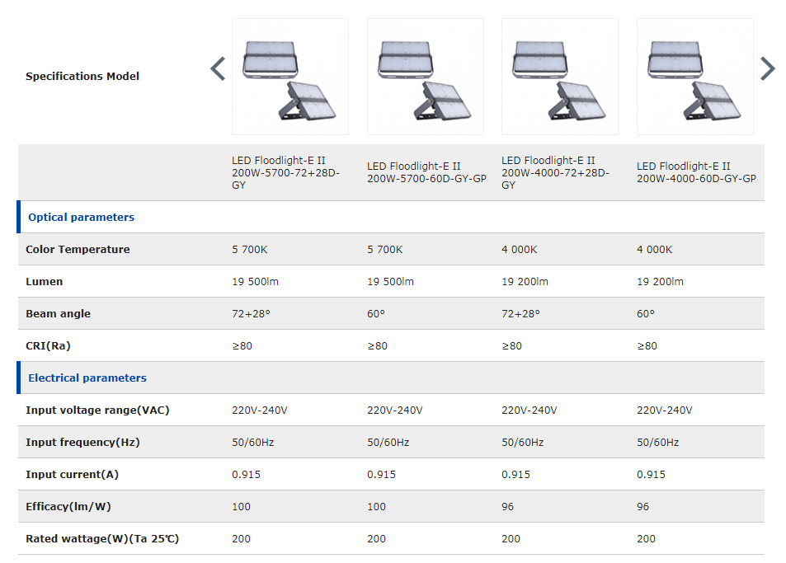Open the 200W-4000-72+28D-GY floodlight image
This screenshot has height=563, width=786.
coord(560,77)
